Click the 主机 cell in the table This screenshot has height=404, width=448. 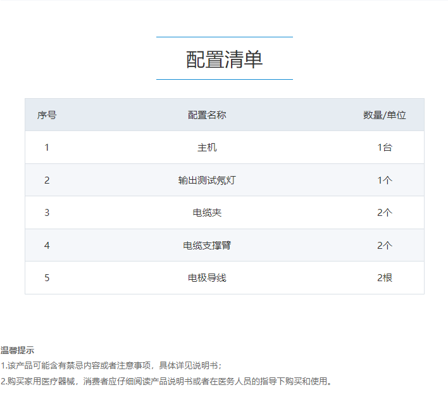[207, 148]
